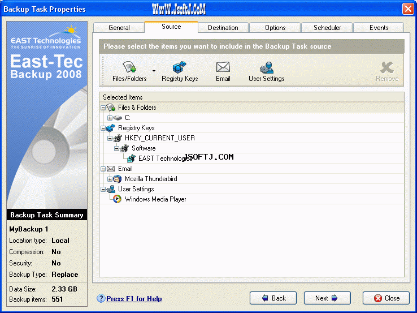
Task: Expand the Mozilla Thunderbird node
Action: tap(110, 179)
